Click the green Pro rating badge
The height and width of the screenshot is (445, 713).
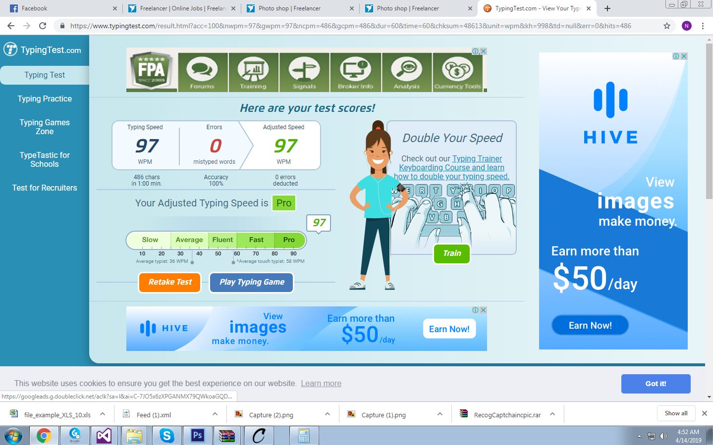[x=284, y=203]
